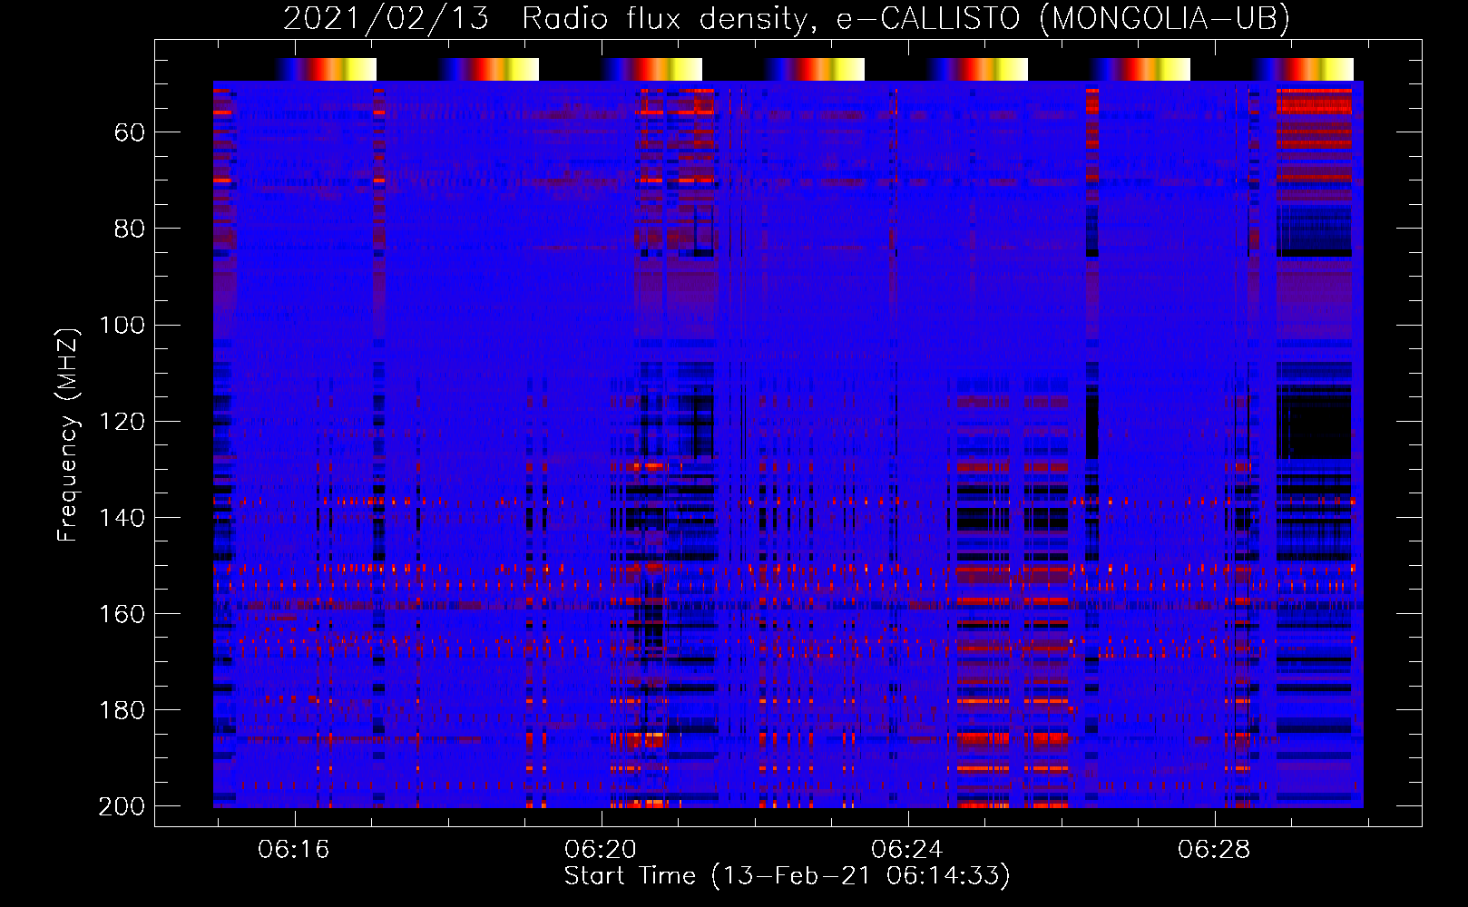The height and width of the screenshot is (907, 1468).
Task: Click the 120 MHz frequency tick label
Action: click(122, 422)
